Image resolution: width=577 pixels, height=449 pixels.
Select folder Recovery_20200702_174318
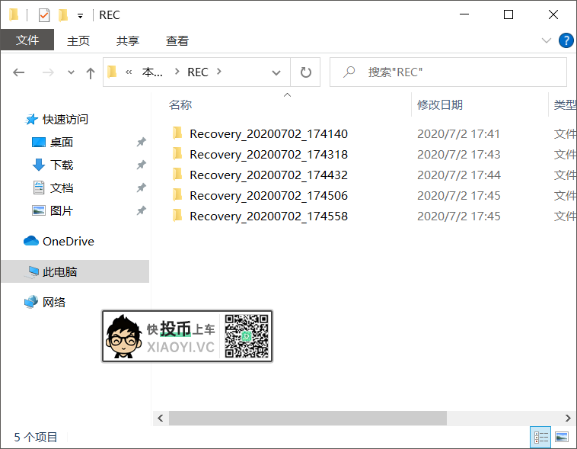click(x=268, y=155)
